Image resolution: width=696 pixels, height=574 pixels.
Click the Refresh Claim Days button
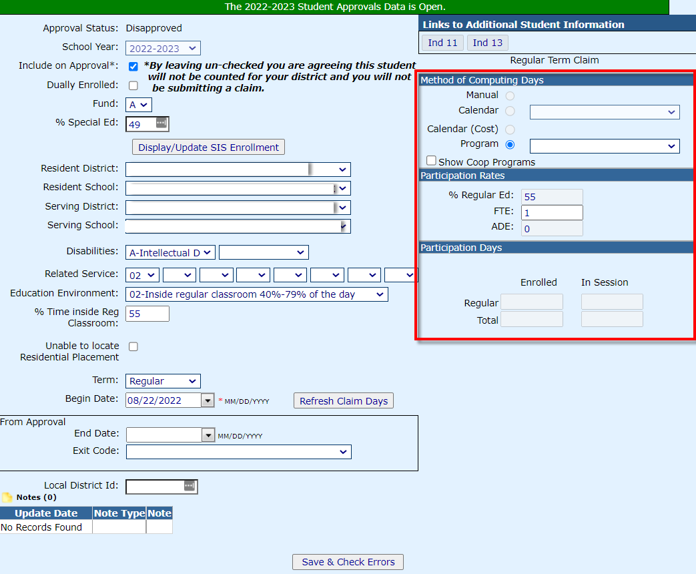click(344, 401)
